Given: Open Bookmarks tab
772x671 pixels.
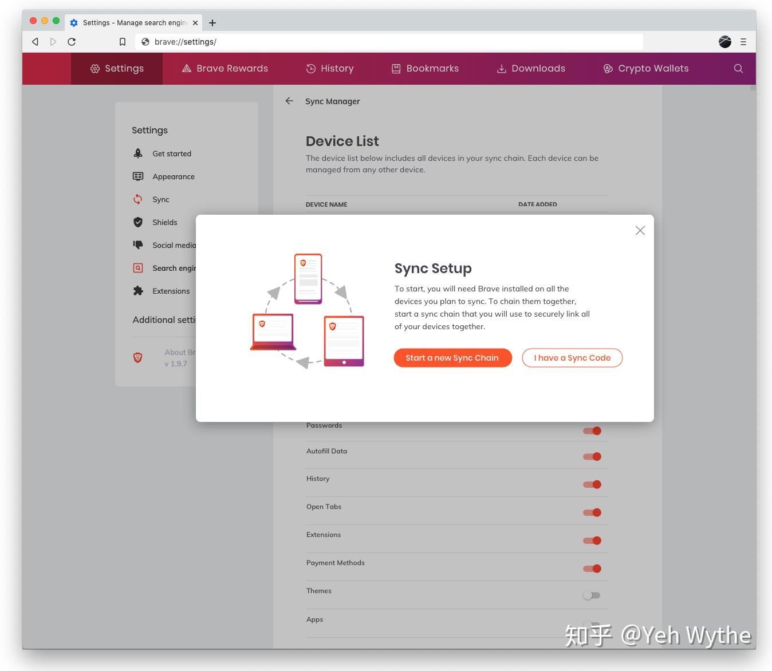Looking at the screenshot, I should click(x=425, y=69).
